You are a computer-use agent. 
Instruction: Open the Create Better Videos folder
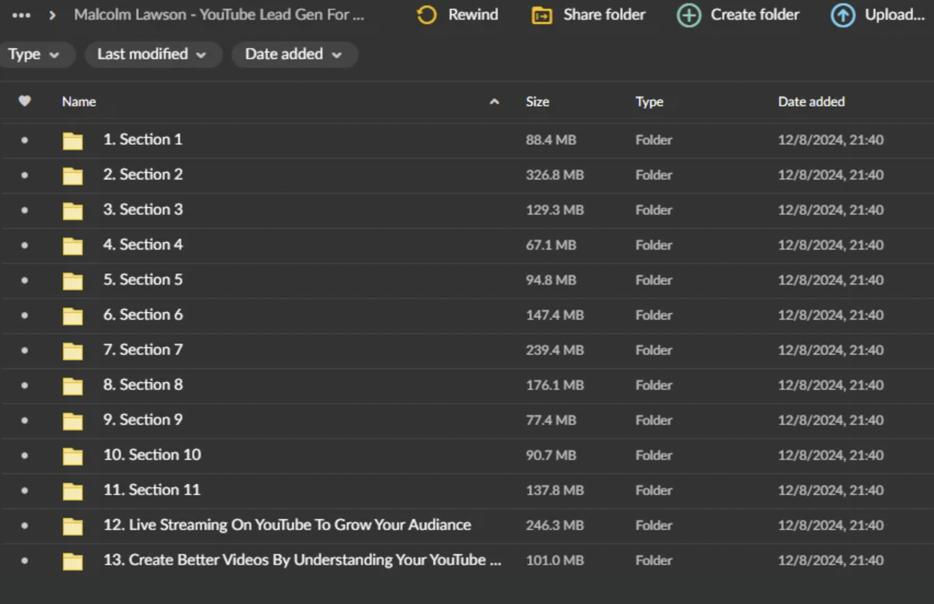coord(302,560)
